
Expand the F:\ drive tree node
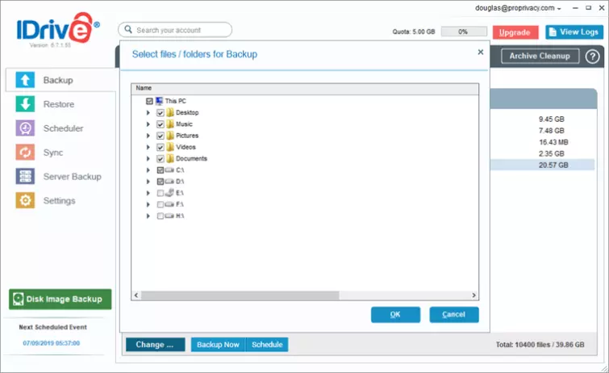tap(148, 204)
